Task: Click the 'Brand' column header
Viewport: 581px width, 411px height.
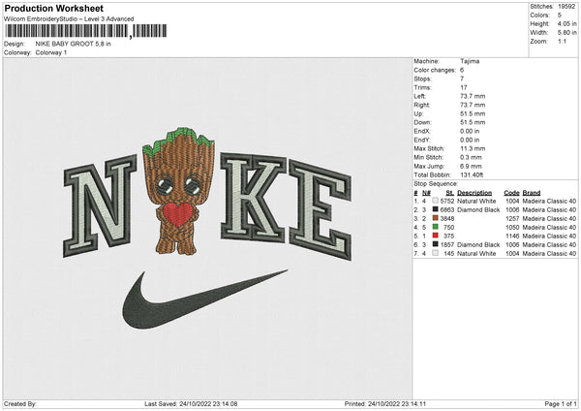Action: tap(532, 193)
